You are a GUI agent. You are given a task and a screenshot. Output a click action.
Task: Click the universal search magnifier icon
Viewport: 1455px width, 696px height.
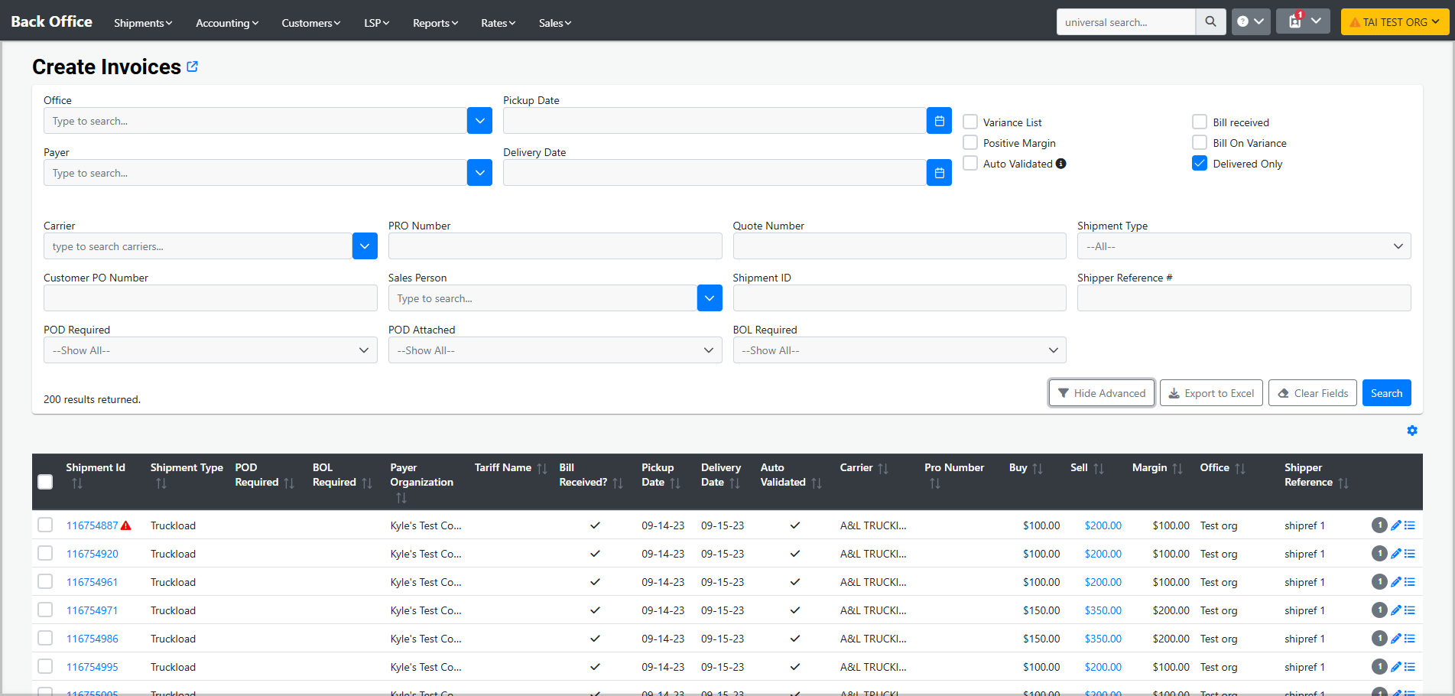click(x=1210, y=22)
